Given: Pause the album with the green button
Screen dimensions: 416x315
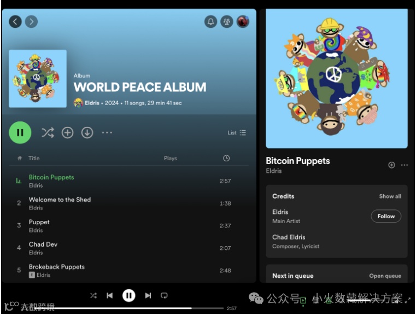Looking at the screenshot, I should tap(20, 132).
